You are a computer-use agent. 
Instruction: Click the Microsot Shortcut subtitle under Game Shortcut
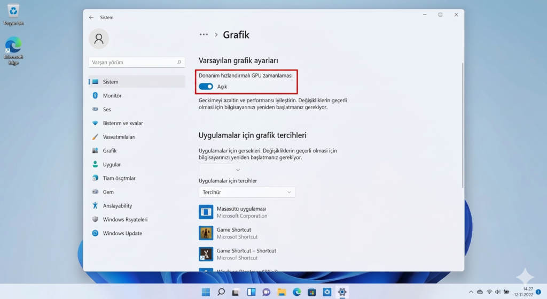pos(237,237)
